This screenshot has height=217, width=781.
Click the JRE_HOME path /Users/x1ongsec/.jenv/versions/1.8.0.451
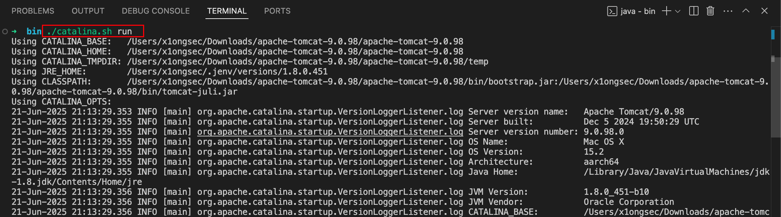coord(227,72)
